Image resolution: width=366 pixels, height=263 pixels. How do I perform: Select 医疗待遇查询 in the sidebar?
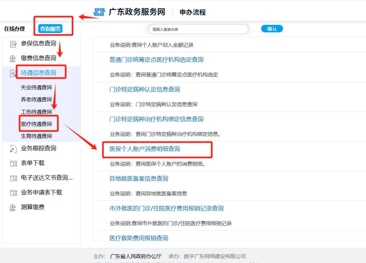click(36, 124)
